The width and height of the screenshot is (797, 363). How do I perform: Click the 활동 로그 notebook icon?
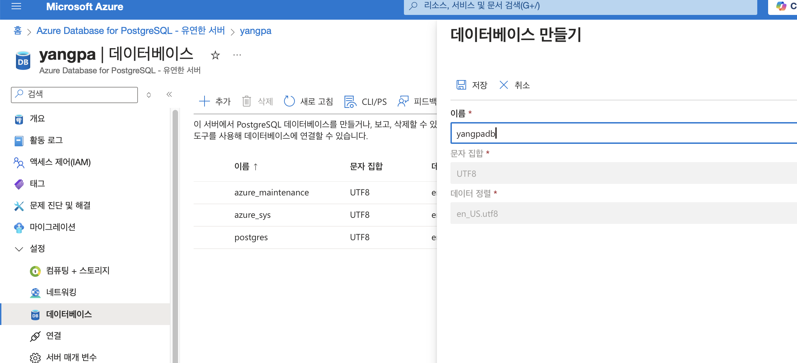[19, 141]
